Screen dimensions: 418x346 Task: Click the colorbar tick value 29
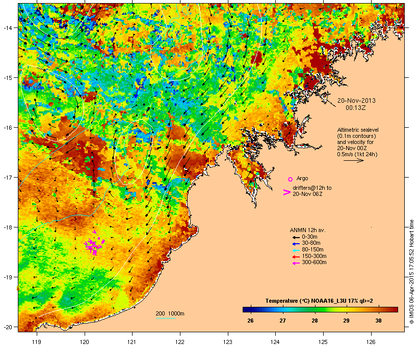[346, 321]
